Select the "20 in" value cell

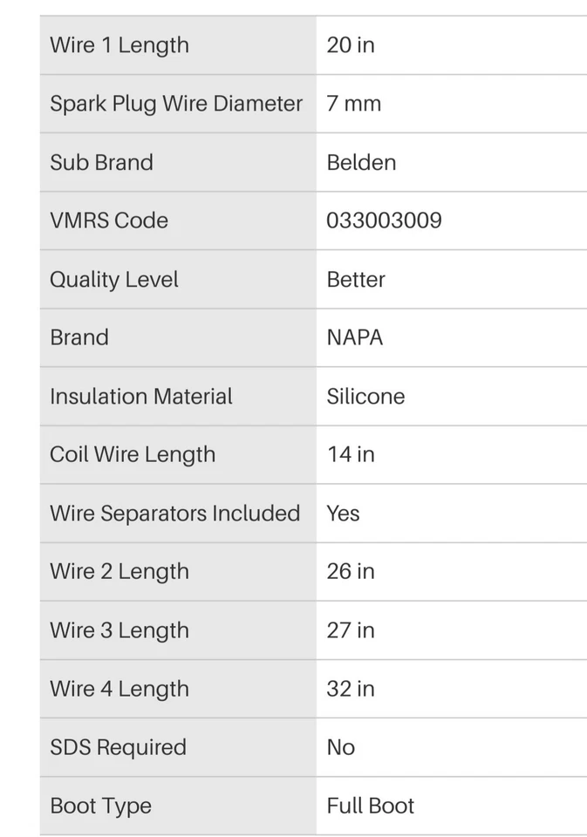coord(351,45)
